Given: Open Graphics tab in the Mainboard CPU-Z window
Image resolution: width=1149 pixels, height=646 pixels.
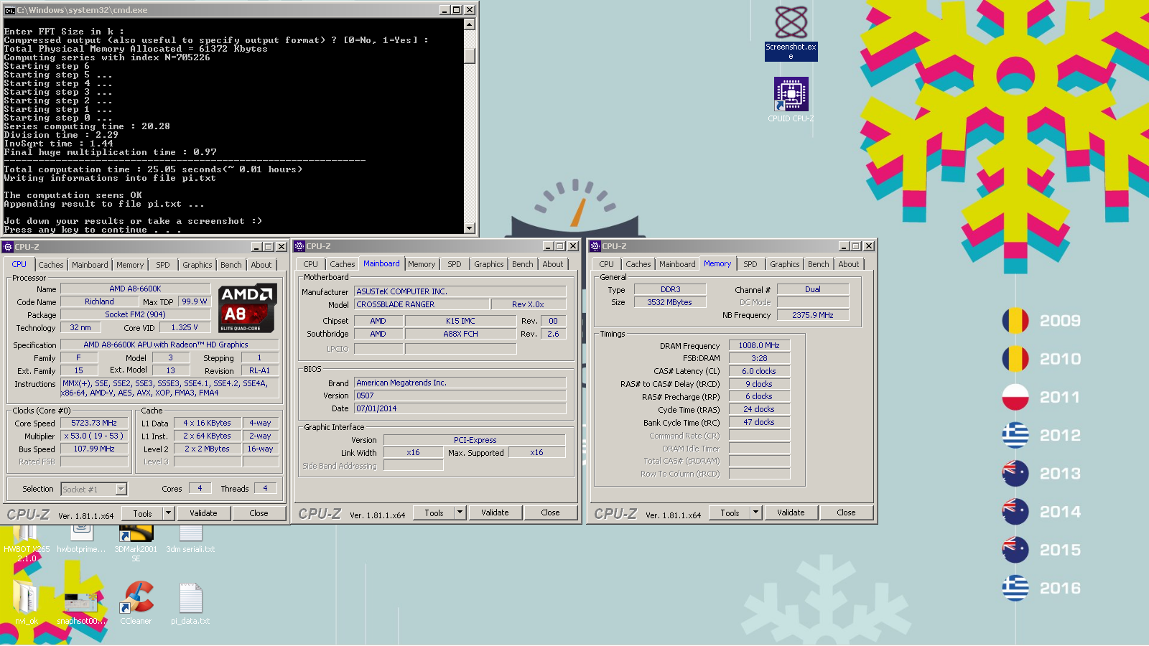Looking at the screenshot, I should coord(489,264).
